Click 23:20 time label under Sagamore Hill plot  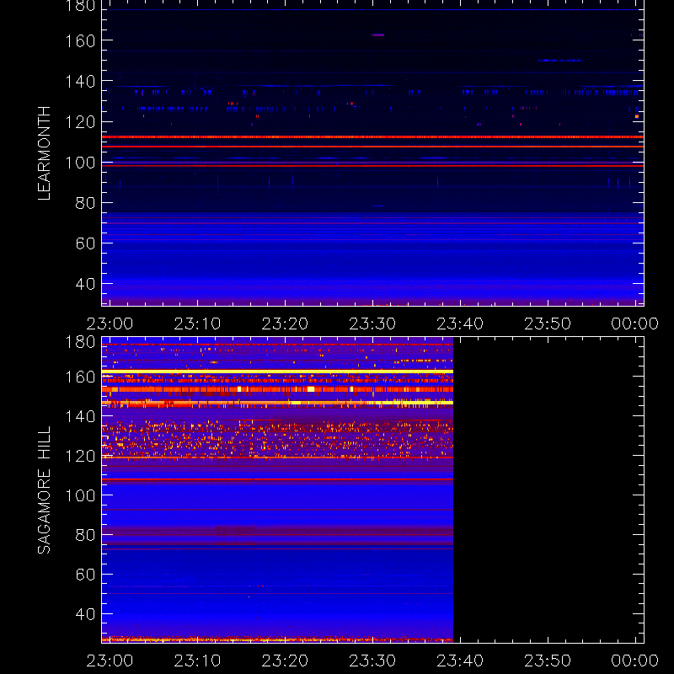pyautogui.click(x=285, y=661)
